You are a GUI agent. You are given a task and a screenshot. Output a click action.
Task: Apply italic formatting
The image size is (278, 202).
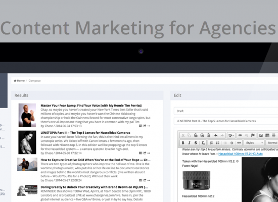(189, 143)
